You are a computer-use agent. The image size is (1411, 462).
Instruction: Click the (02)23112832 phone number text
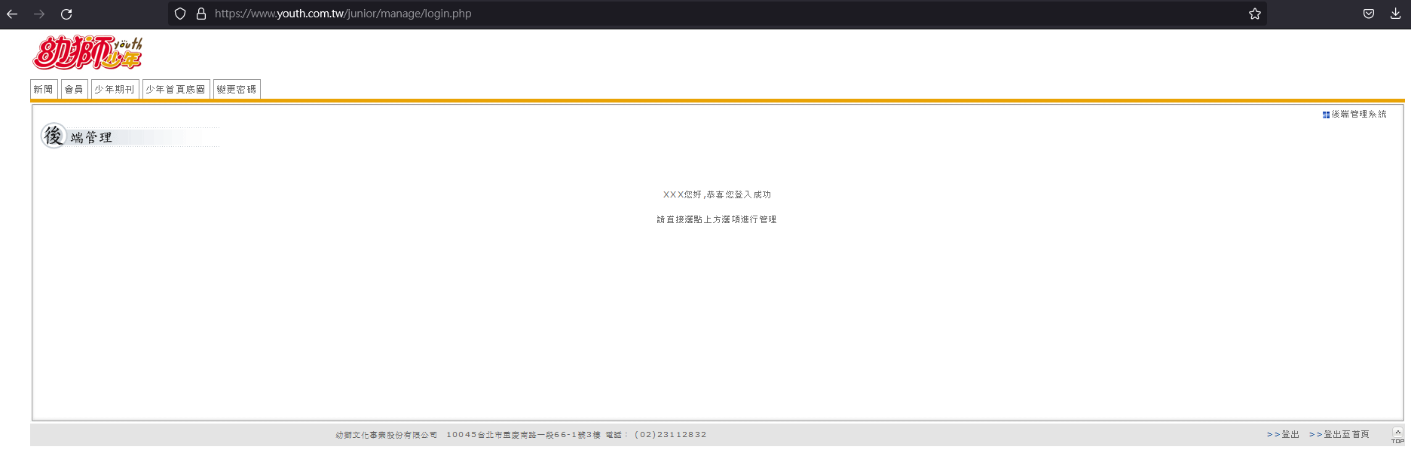tap(671, 435)
